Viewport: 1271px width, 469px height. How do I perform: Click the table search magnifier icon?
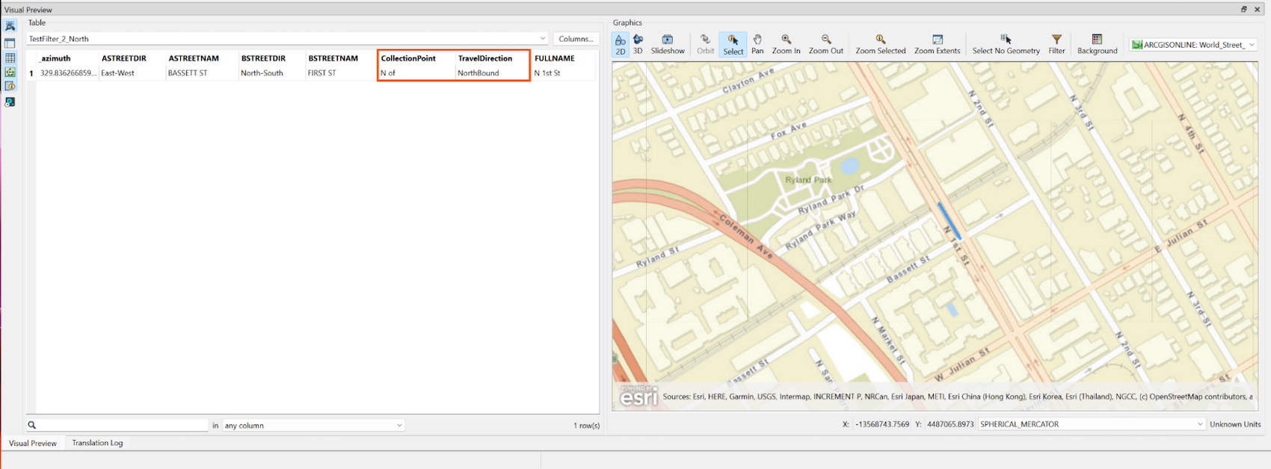coord(32,425)
